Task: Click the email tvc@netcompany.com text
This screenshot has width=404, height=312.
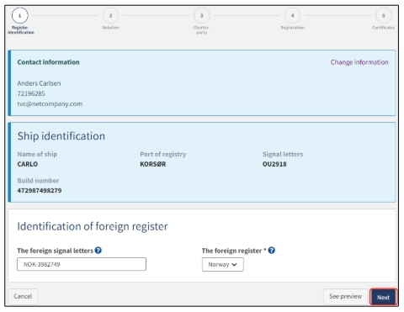Action: click(50, 103)
